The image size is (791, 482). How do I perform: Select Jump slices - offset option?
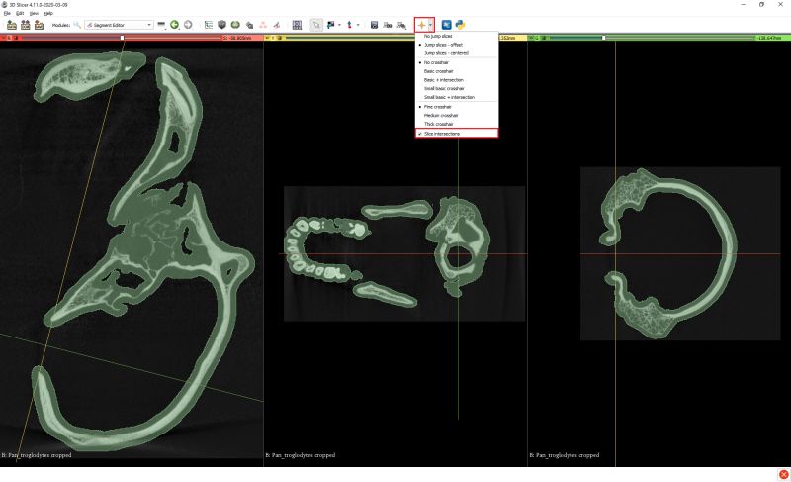[x=457, y=45]
